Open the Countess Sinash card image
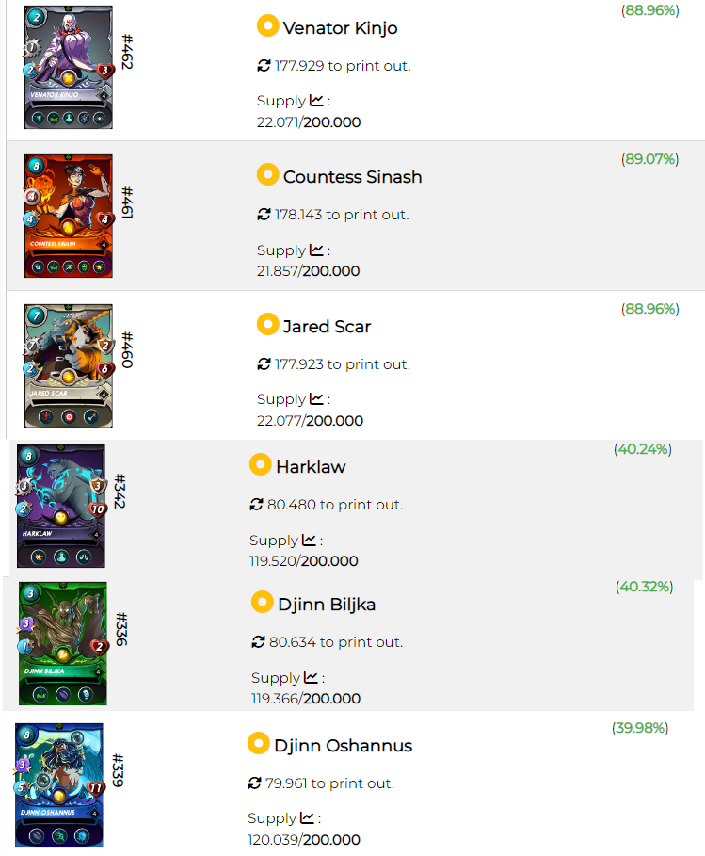Screen dimensions: 705x856 click(69, 217)
